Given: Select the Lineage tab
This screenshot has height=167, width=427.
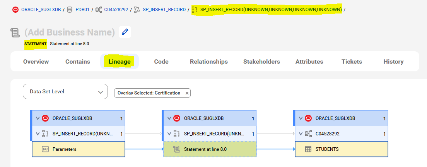Looking at the screenshot, I should click(x=120, y=62).
